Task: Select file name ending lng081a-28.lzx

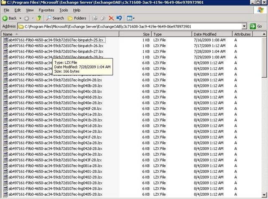Action: coord(55,166)
